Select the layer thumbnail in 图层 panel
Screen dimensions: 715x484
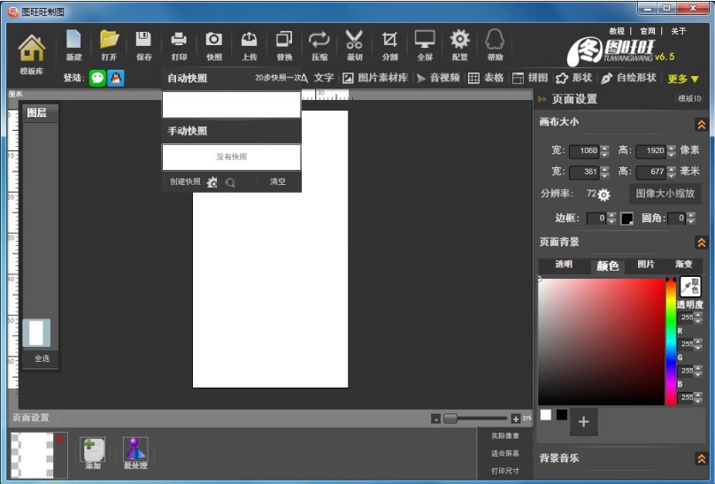pos(36,333)
